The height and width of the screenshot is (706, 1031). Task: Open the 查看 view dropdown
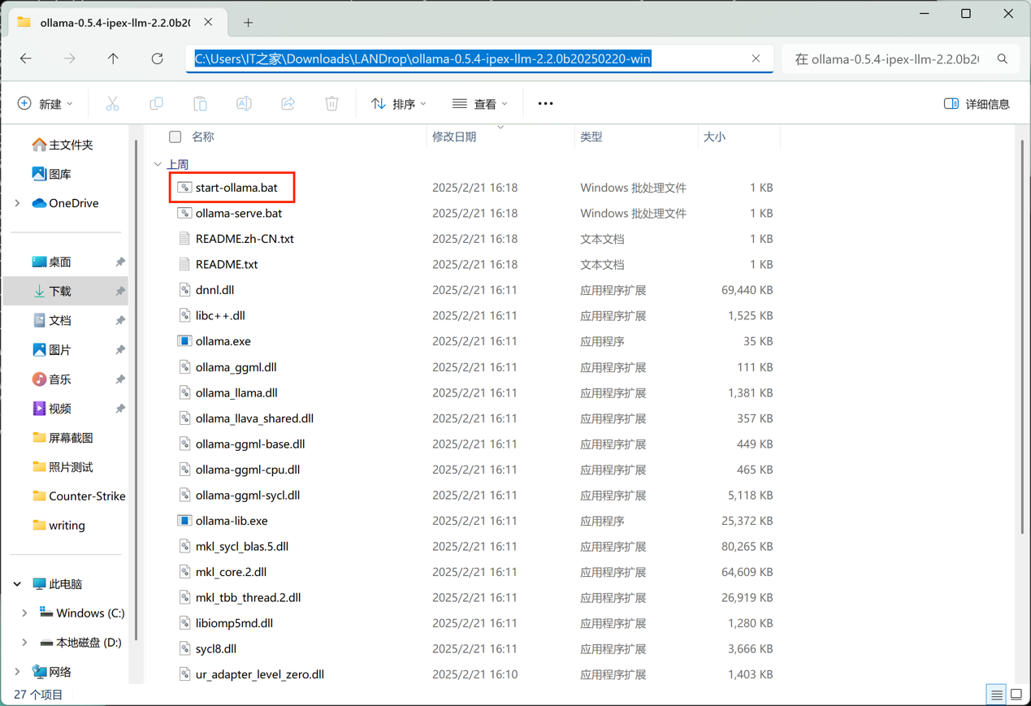pyautogui.click(x=479, y=104)
